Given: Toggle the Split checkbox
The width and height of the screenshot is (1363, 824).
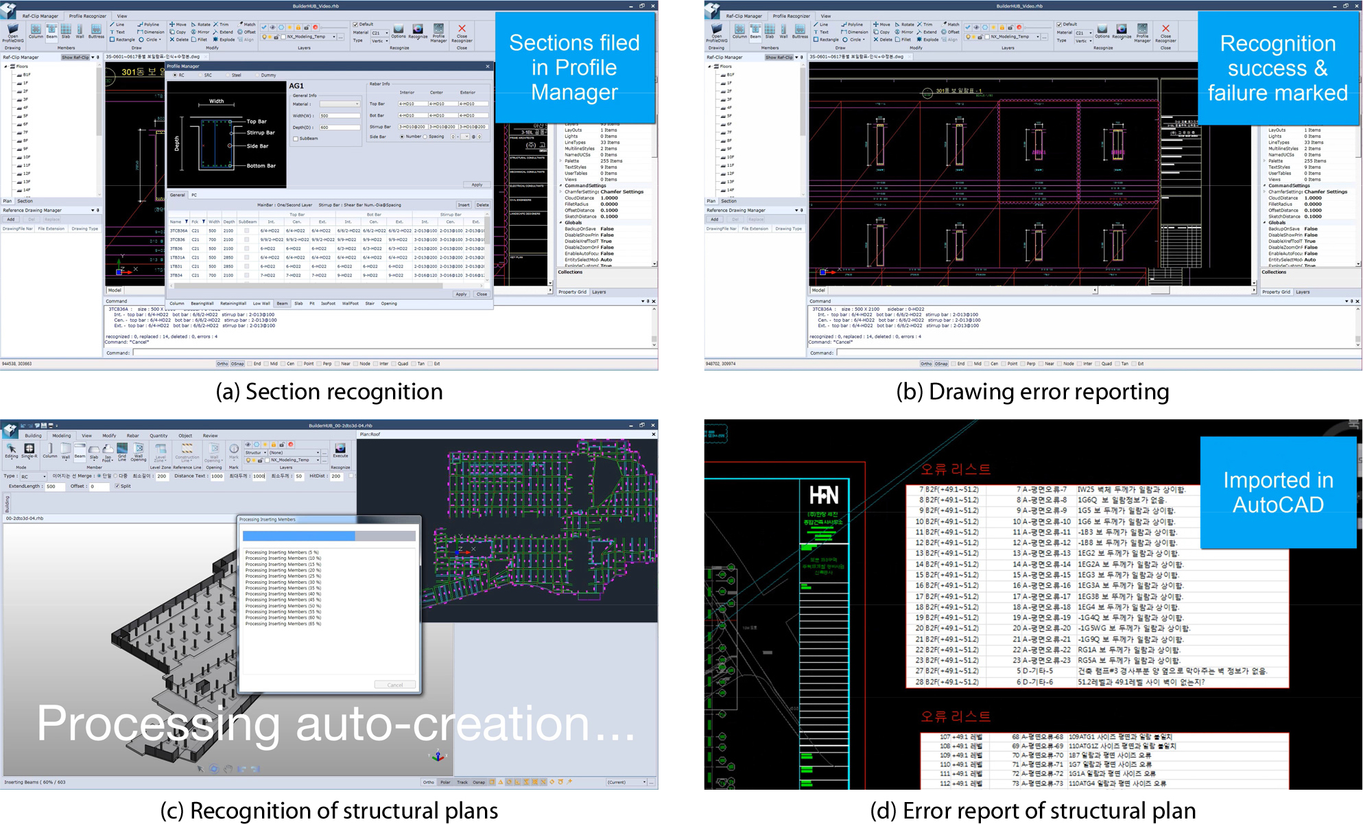Looking at the screenshot, I should pos(117,486).
